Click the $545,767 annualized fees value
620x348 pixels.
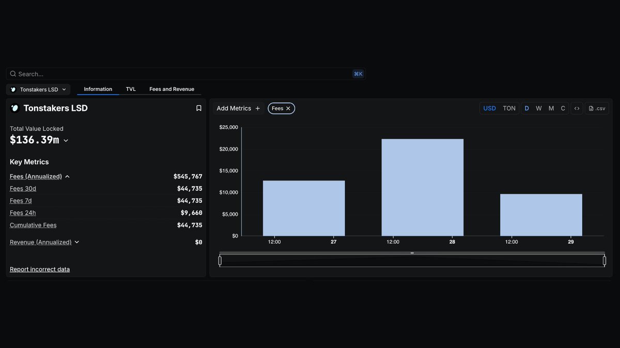click(x=188, y=176)
